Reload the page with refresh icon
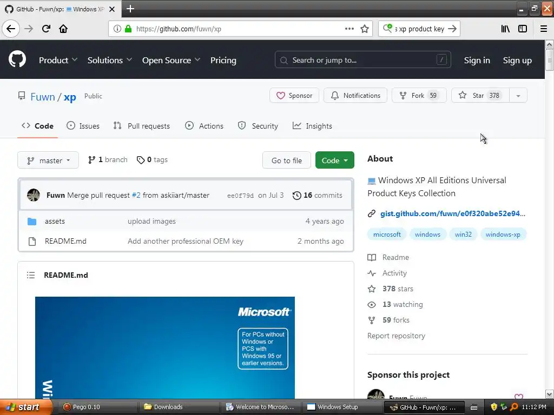This screenshot has width=554, height=415. (x=46, y=29)
